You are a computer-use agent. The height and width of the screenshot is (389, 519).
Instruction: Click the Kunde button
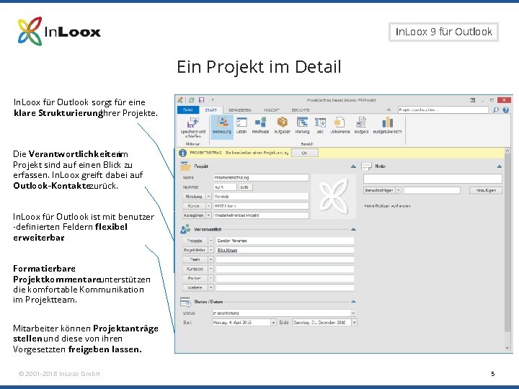pyautogui.click(x=194, y=206)
